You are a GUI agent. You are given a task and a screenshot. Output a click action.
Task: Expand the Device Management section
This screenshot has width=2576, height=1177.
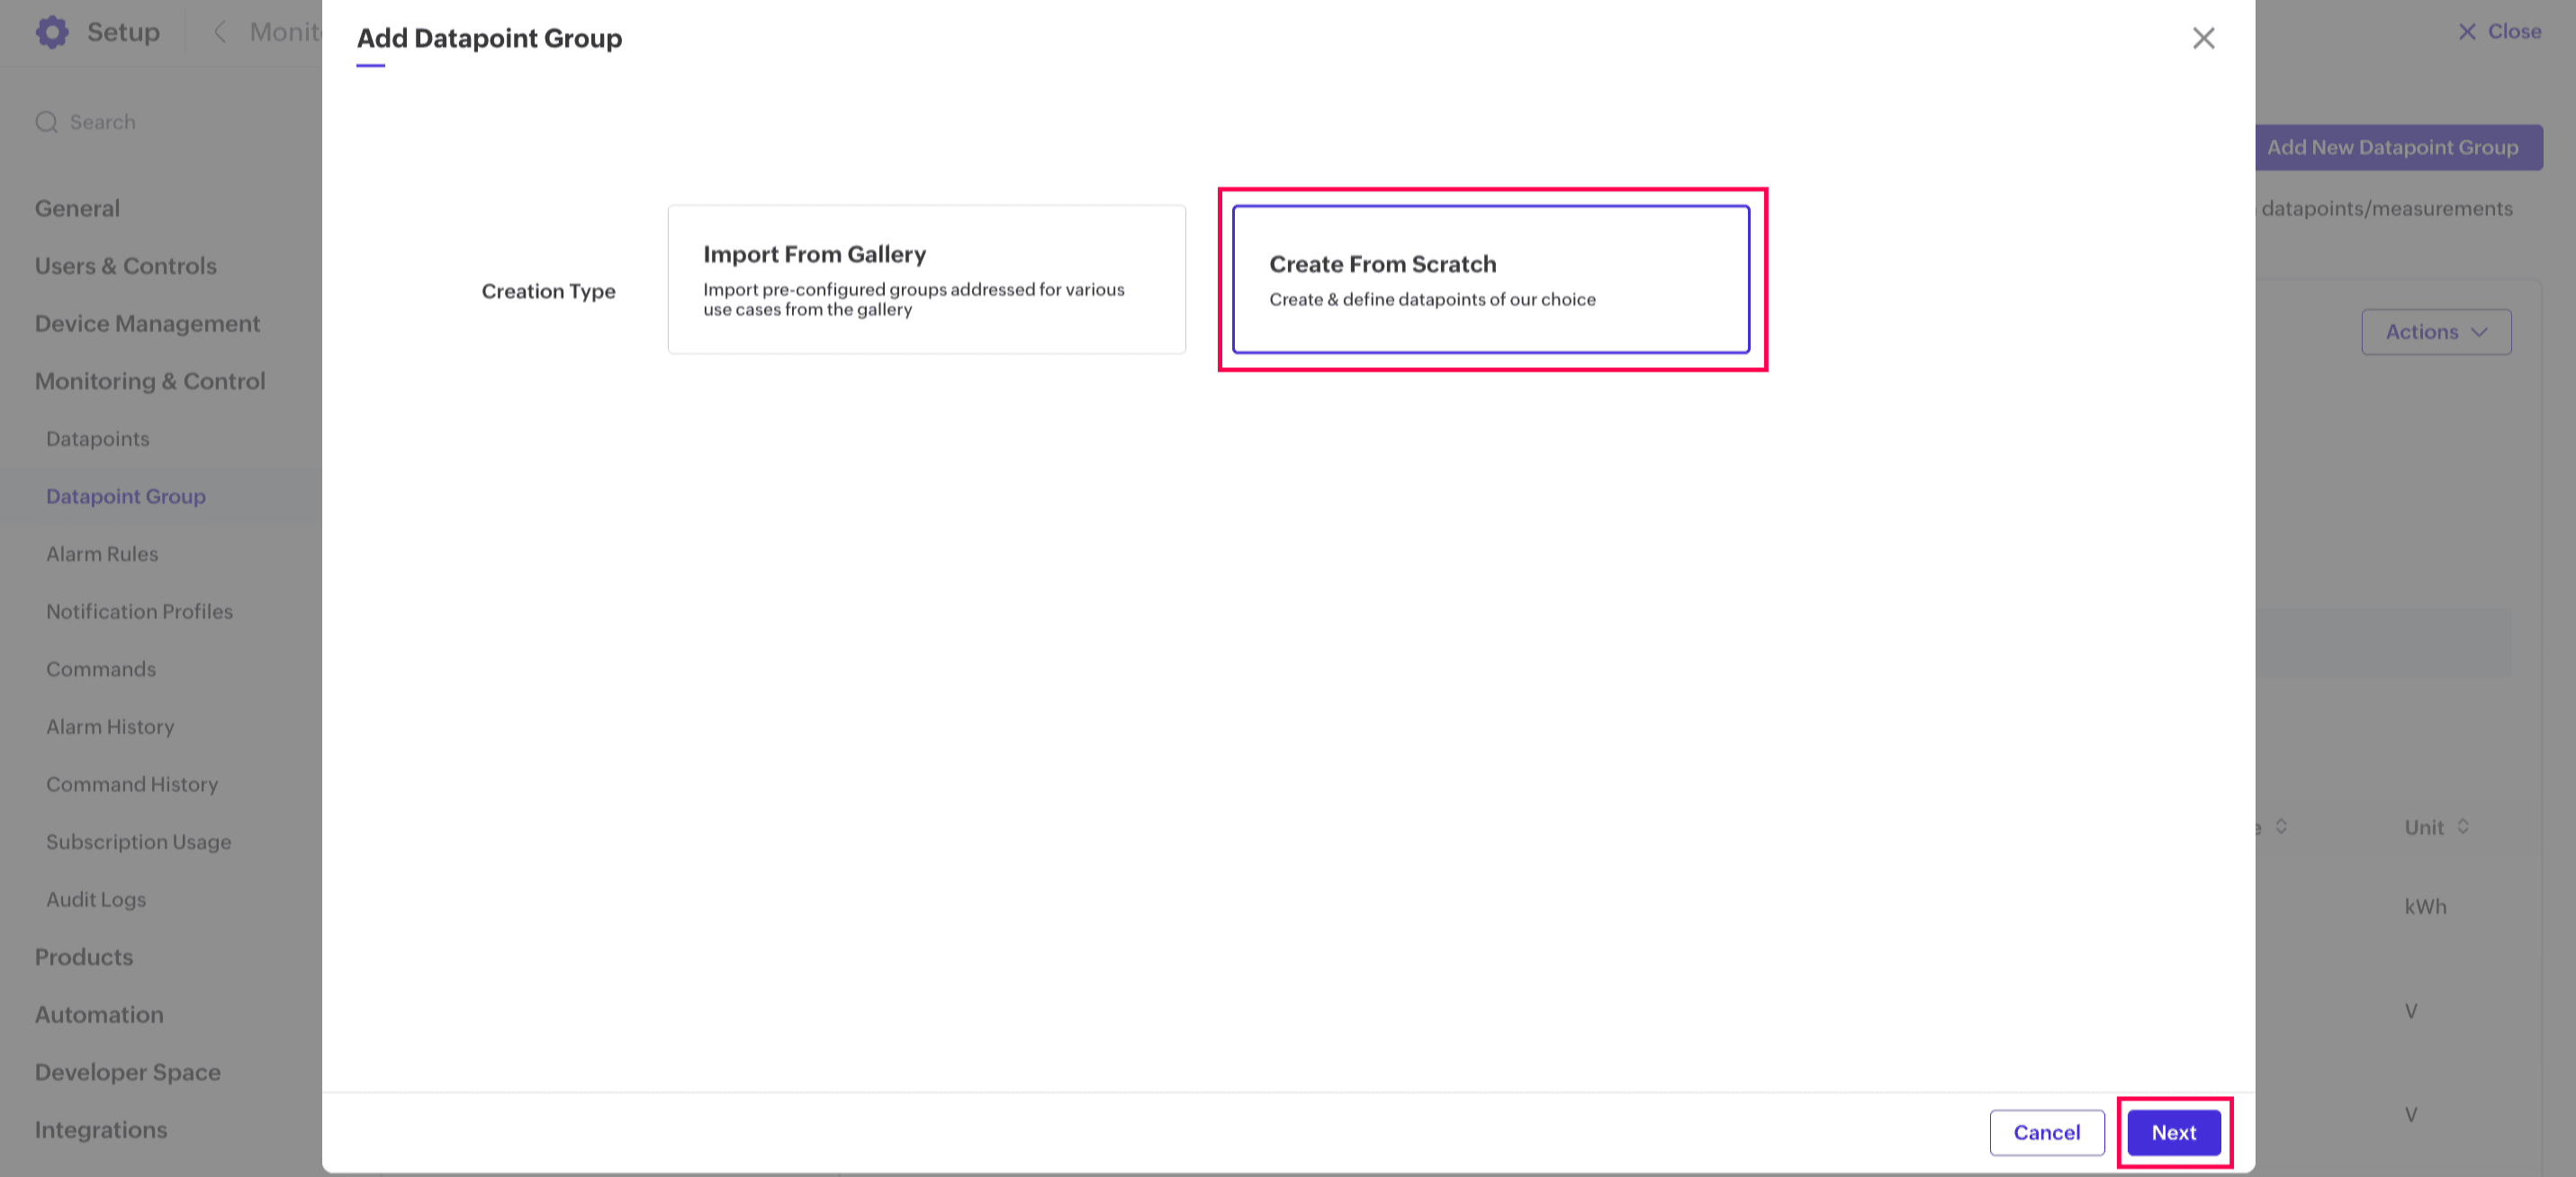point(147,324)
